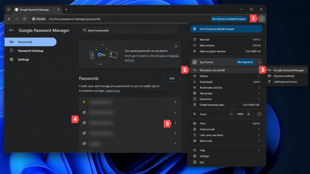The height and width of the screenshot is (174, 310).
Task: Dismiss the saved passwords promo card
Action: point(176,46)
